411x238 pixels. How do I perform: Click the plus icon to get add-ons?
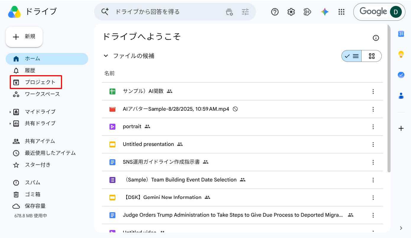[401, 128]
